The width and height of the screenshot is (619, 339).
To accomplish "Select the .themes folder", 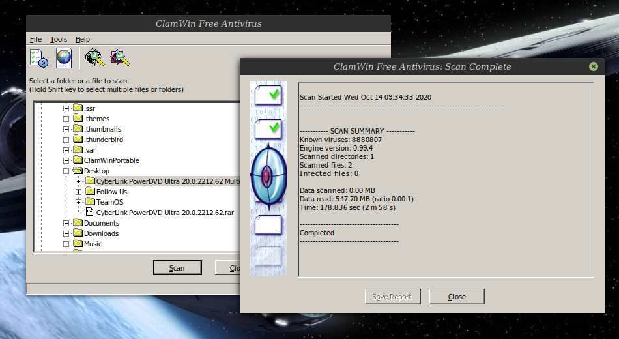I will (x=96, y=119).
